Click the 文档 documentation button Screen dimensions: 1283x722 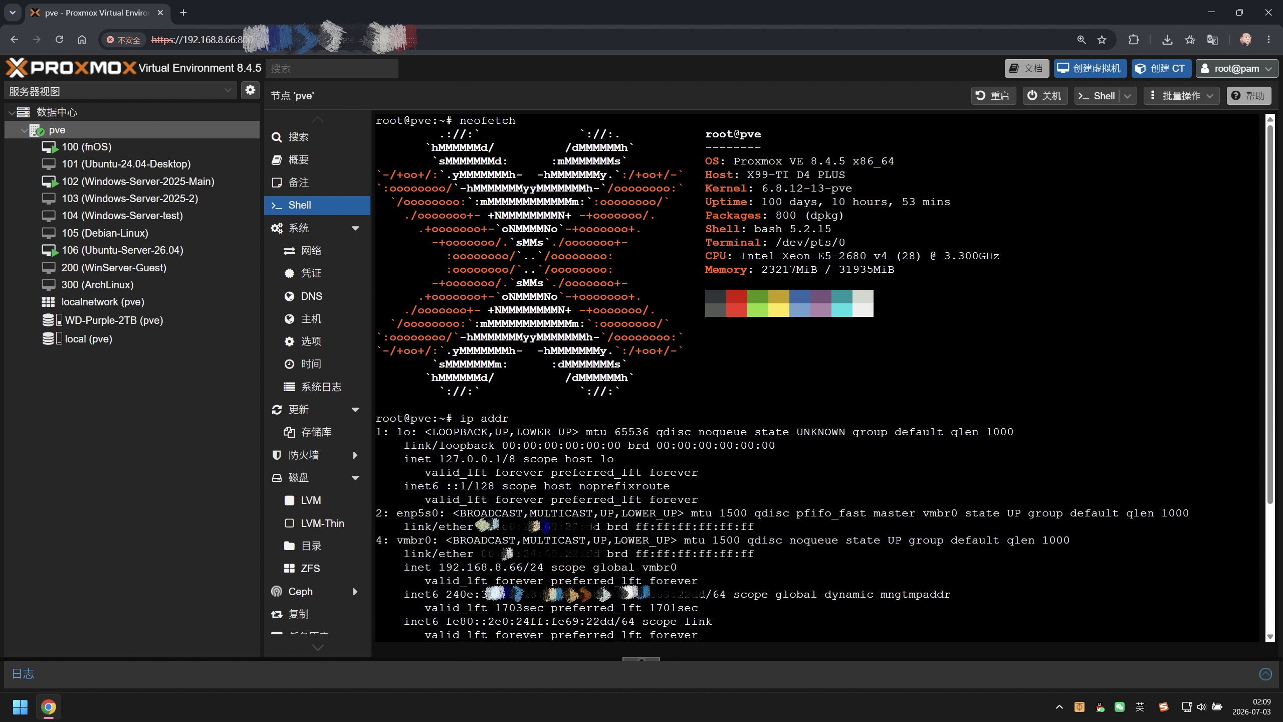[x=1026, y=68]
